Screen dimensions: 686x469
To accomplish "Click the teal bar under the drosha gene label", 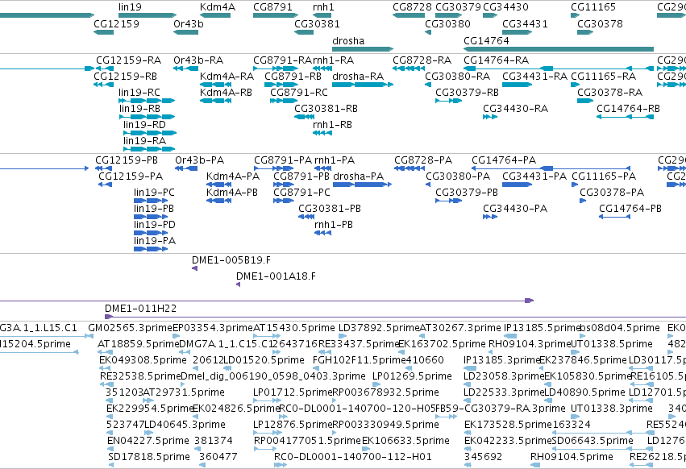I will click(363, 49).
